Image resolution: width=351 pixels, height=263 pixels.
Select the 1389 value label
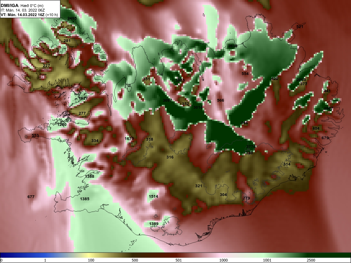pos(154,224)
